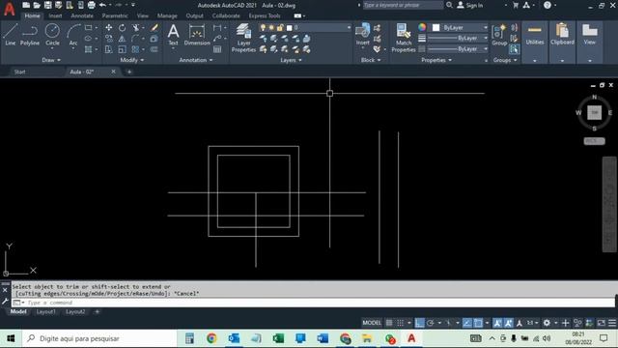Open the Parametric ribbon tab
This screenshot has width=618, height=348.
[115, 15]
